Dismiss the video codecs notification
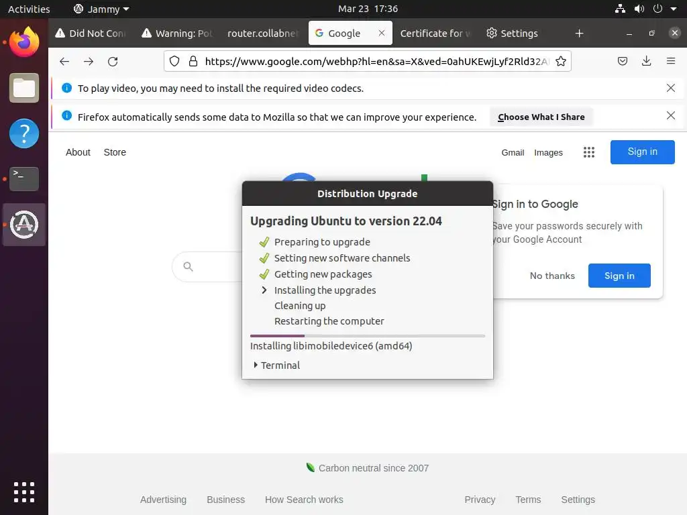Screen dimensions: 687x515 [x=670, y=88]
